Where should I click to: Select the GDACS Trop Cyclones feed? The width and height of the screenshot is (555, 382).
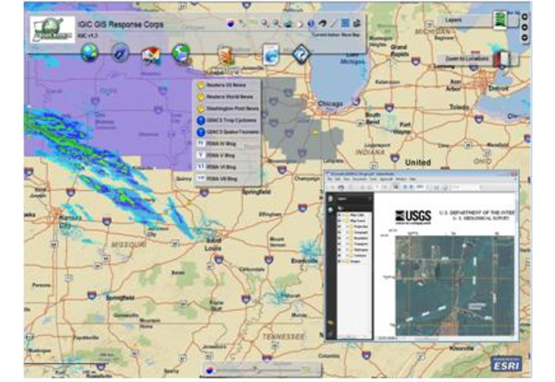tap(227, 120)
